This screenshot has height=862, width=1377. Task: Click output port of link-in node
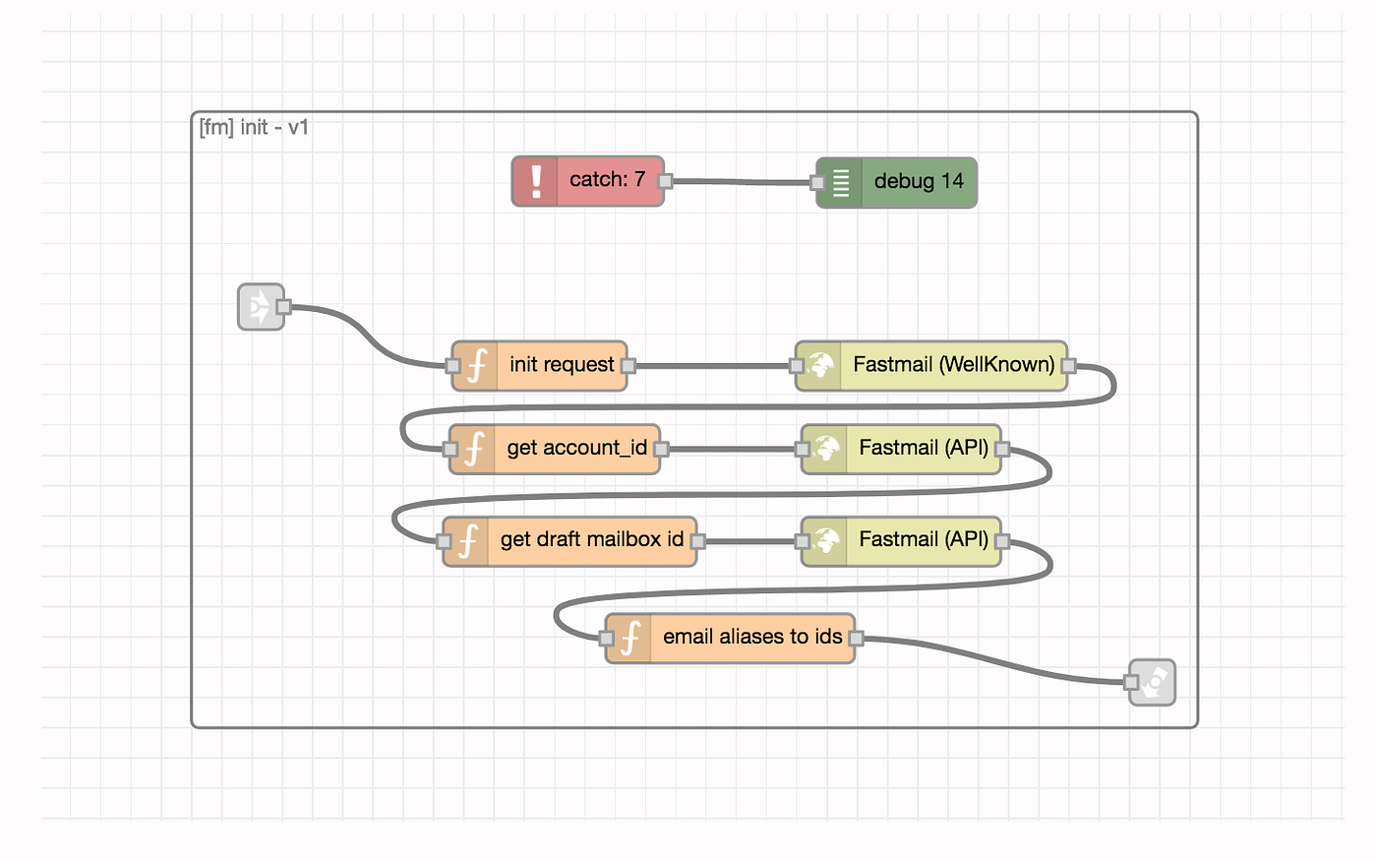tap(284, 307)
